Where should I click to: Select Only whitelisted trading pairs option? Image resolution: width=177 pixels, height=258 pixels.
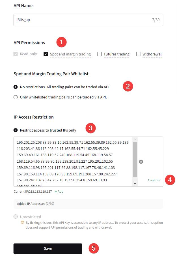tap(16, 97)
